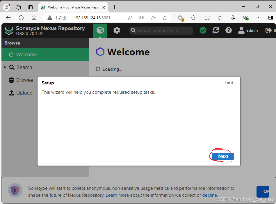This screenshot has width=276, height=204.
Task: Toggle split screen view icon
Action: coord(207,18)
